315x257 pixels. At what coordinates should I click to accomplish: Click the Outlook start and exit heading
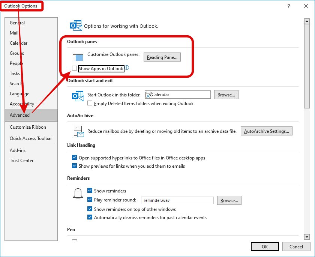click(90, 81)
